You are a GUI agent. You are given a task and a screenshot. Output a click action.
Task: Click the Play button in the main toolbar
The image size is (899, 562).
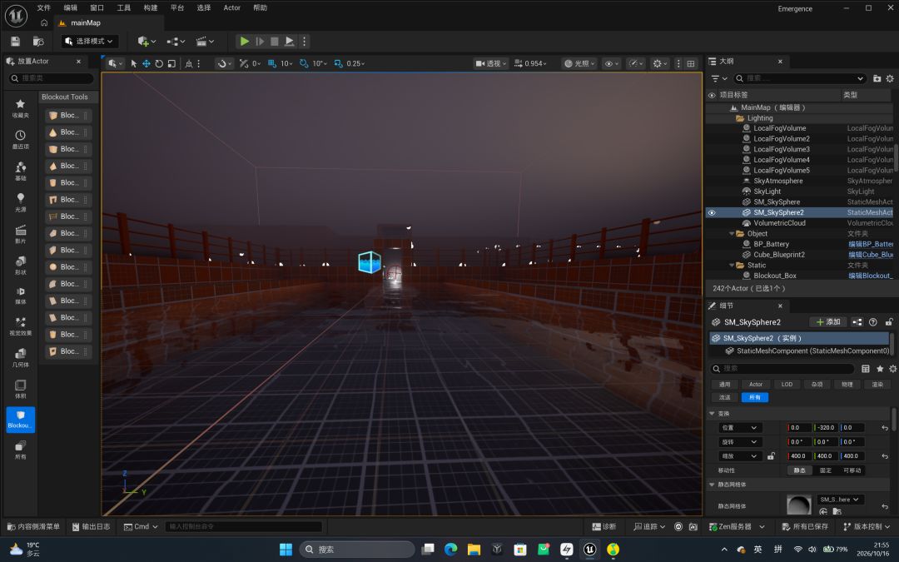click(244, 42)
